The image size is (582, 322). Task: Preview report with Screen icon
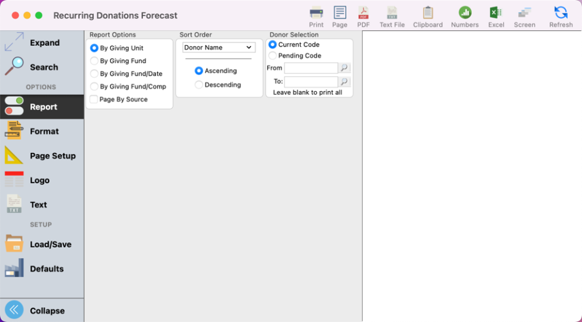click(524, 13)
